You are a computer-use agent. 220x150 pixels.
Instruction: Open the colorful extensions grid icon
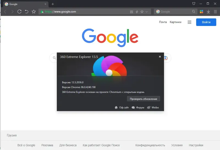[202, 12]
